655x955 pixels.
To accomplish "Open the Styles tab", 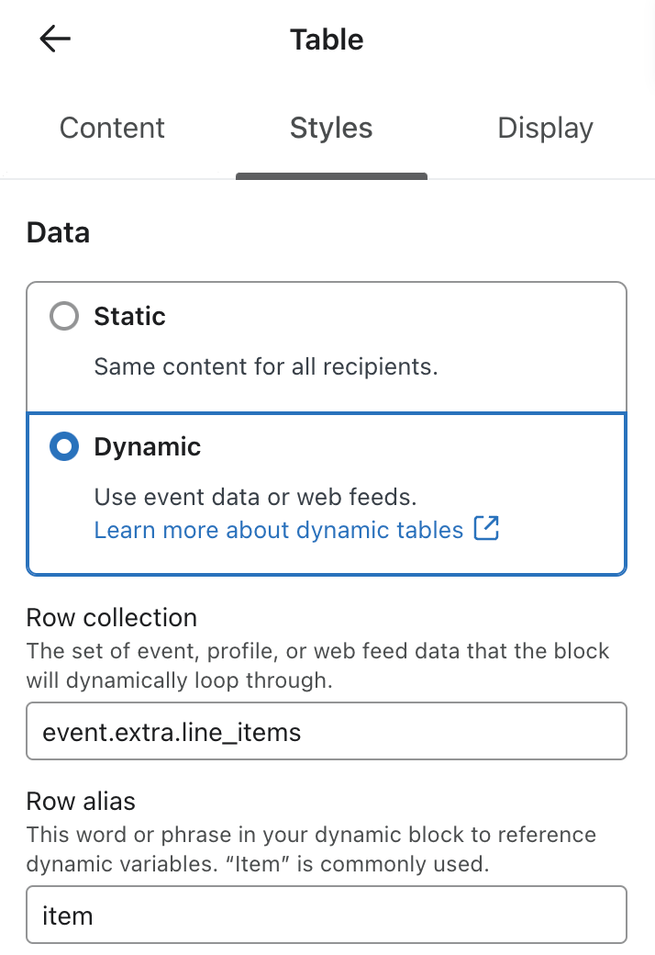I will 331,128.
